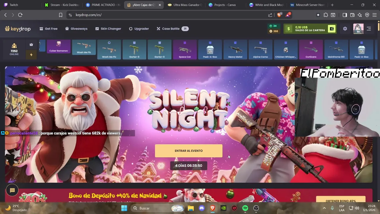Screen dimensions: 380x214
Task: Click the event countdown 4 DÍAS 06:35:50
Action: 189,166
